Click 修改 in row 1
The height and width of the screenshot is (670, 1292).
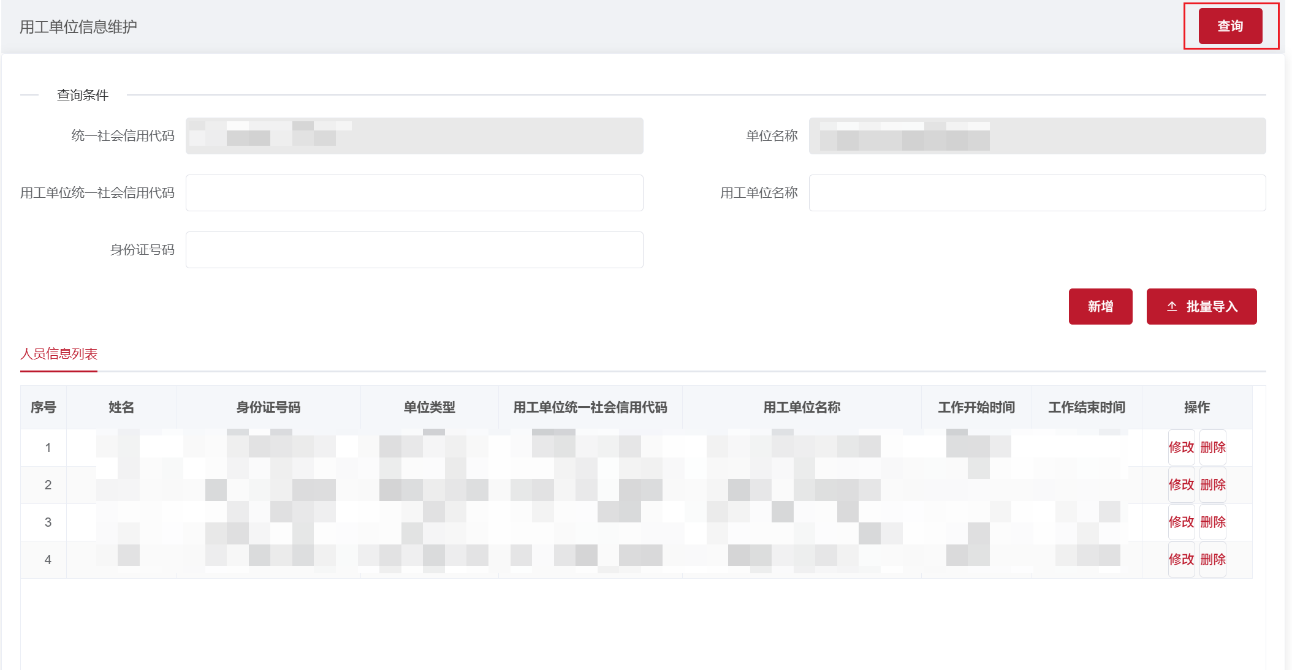coord(1181,448)
